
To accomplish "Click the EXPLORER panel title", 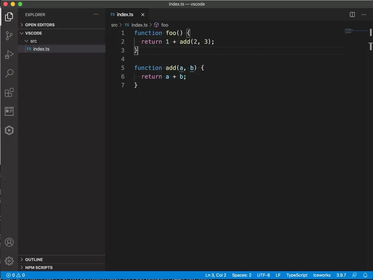I will [35, 15].
